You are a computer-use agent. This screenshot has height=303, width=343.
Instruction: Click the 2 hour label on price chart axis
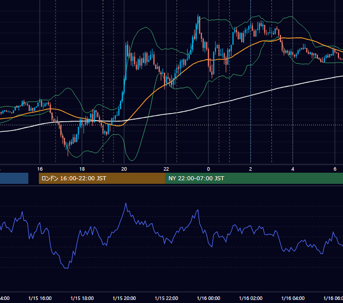[251, 169]
